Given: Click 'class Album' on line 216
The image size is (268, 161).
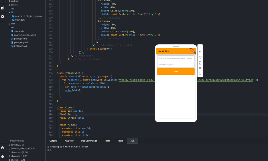Looking at the screenshot, I should pyautogui.click(x=64, y=108).
